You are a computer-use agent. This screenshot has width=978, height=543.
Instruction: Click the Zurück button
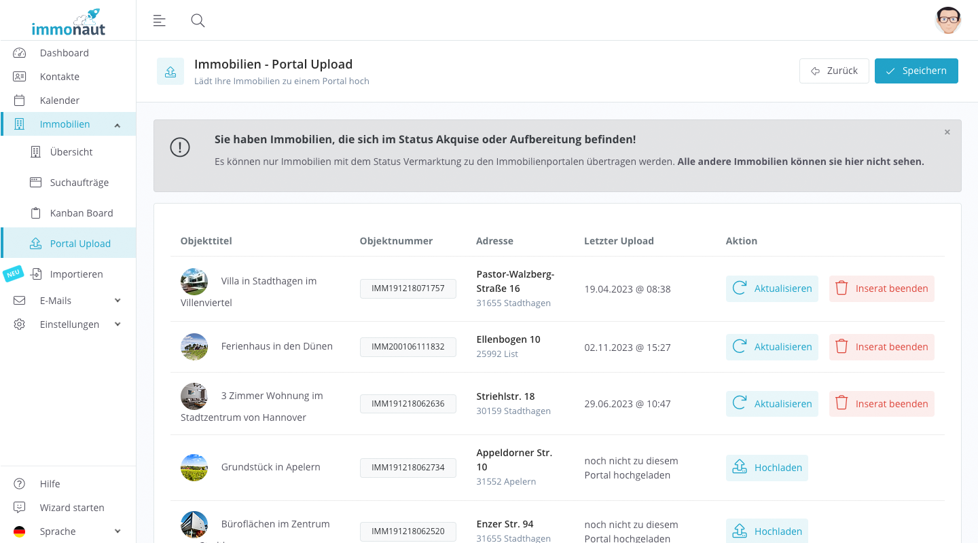click(834, 71)
